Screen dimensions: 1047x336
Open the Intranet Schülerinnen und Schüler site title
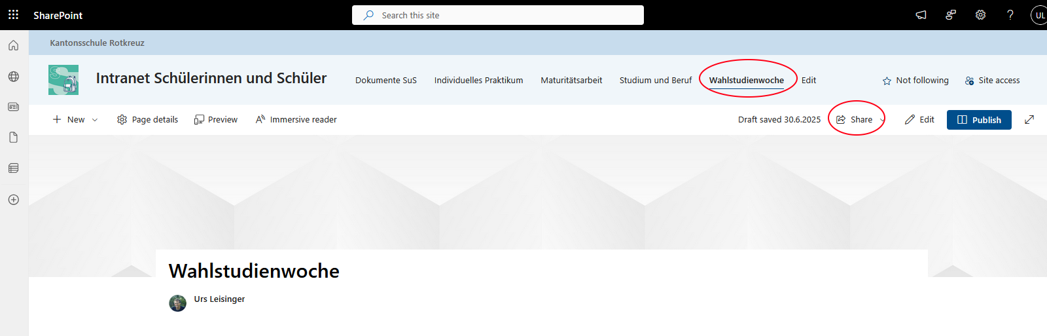[x=211, y=78]
